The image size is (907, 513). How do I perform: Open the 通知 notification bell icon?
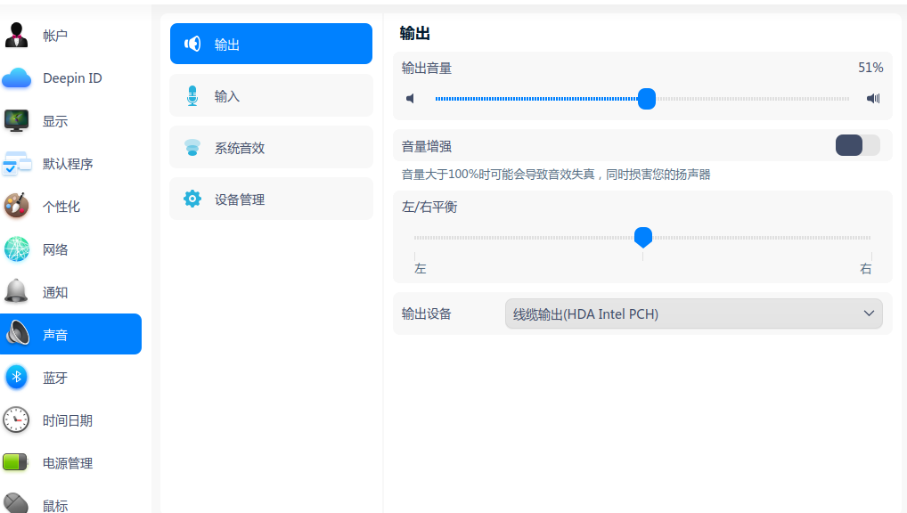17,292
